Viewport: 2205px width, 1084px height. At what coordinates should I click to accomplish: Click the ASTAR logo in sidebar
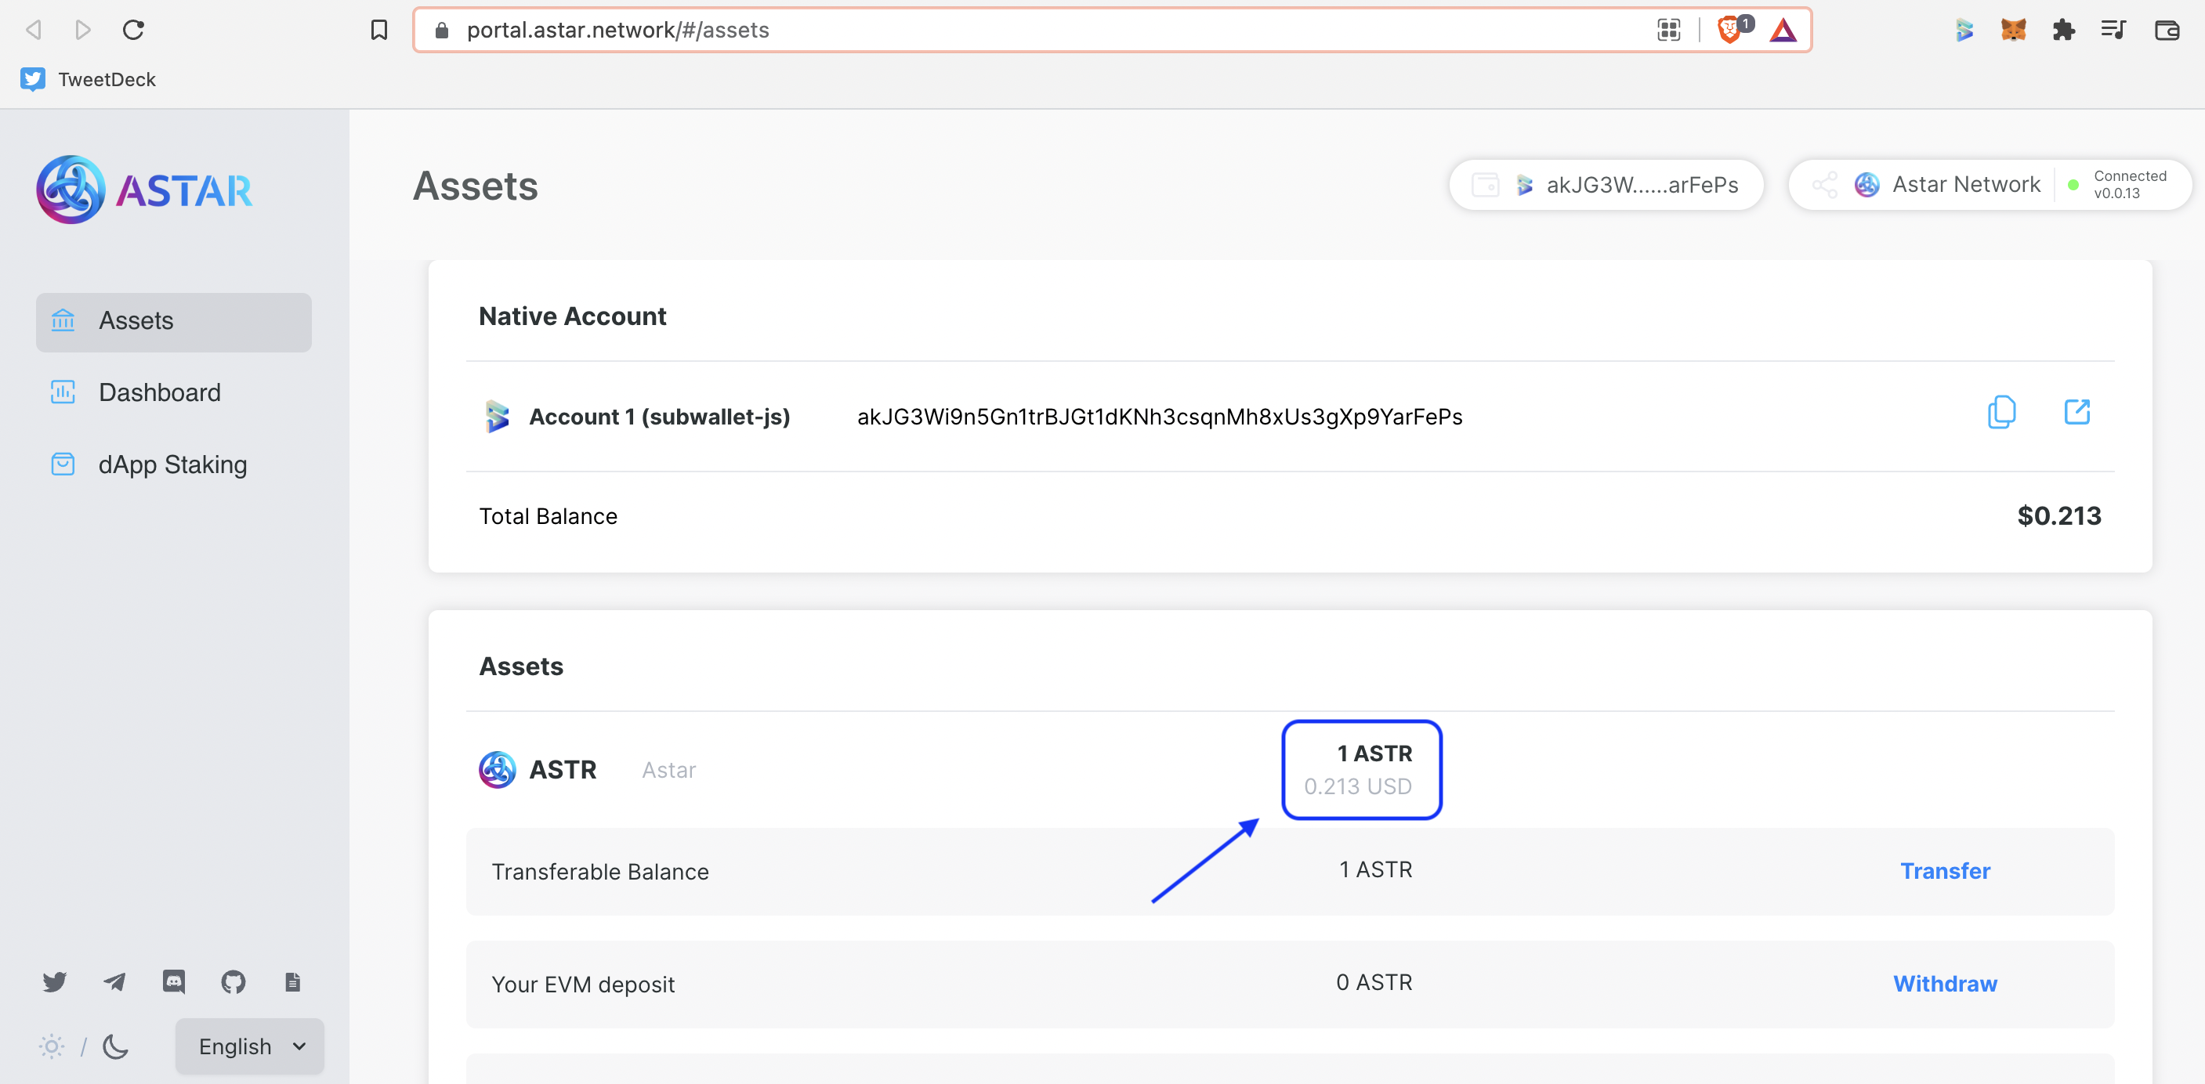click(144, 189)
